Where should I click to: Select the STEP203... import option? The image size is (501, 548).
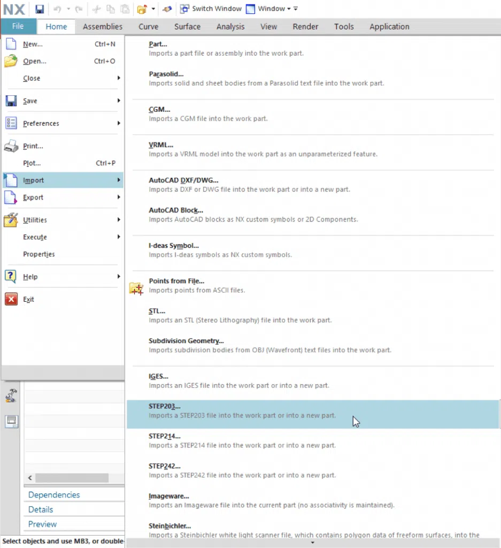[x=313, y=414]
